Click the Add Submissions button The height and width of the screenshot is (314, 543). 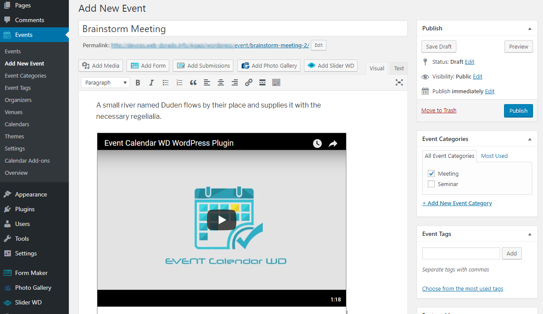pyautogui.click(x=203, y=65)
